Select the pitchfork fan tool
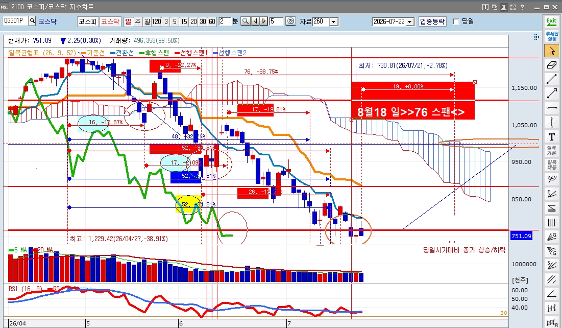The height and width of the screenshot is (328, 562). 551,179
